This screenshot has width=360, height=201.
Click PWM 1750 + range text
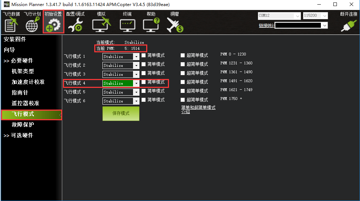(x=231, y=99)
